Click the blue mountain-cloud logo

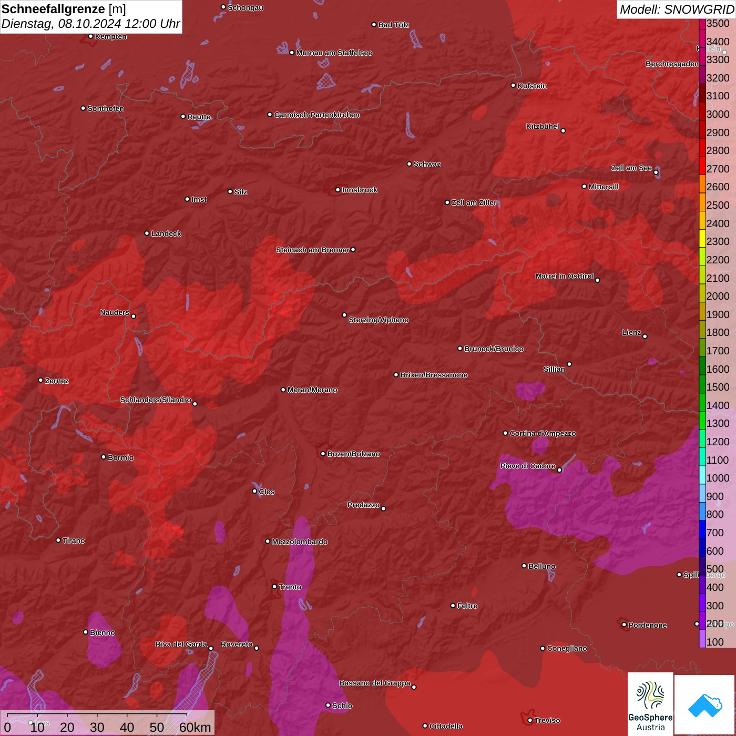point(705,704)
